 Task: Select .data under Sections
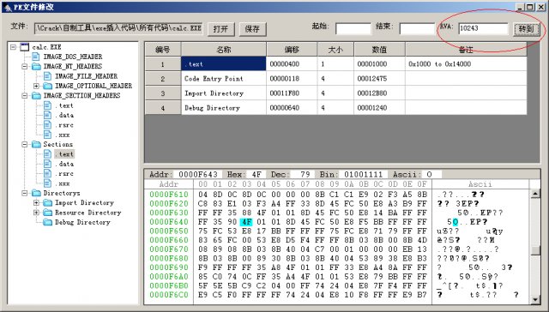pyautogui.click(x=64, y=164)
